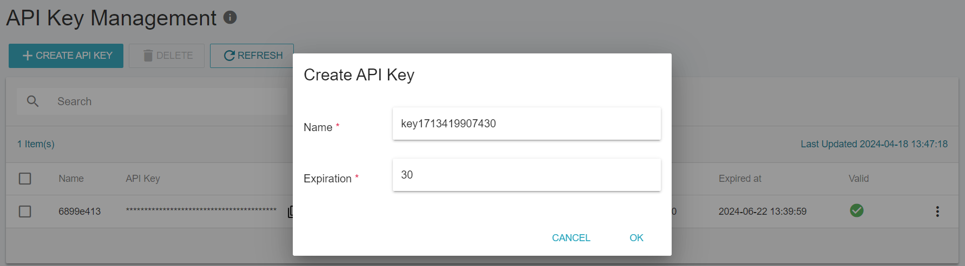Click the green valid checkmark icon
This screenshot has height=266, width=965.
tap(857, 210)
